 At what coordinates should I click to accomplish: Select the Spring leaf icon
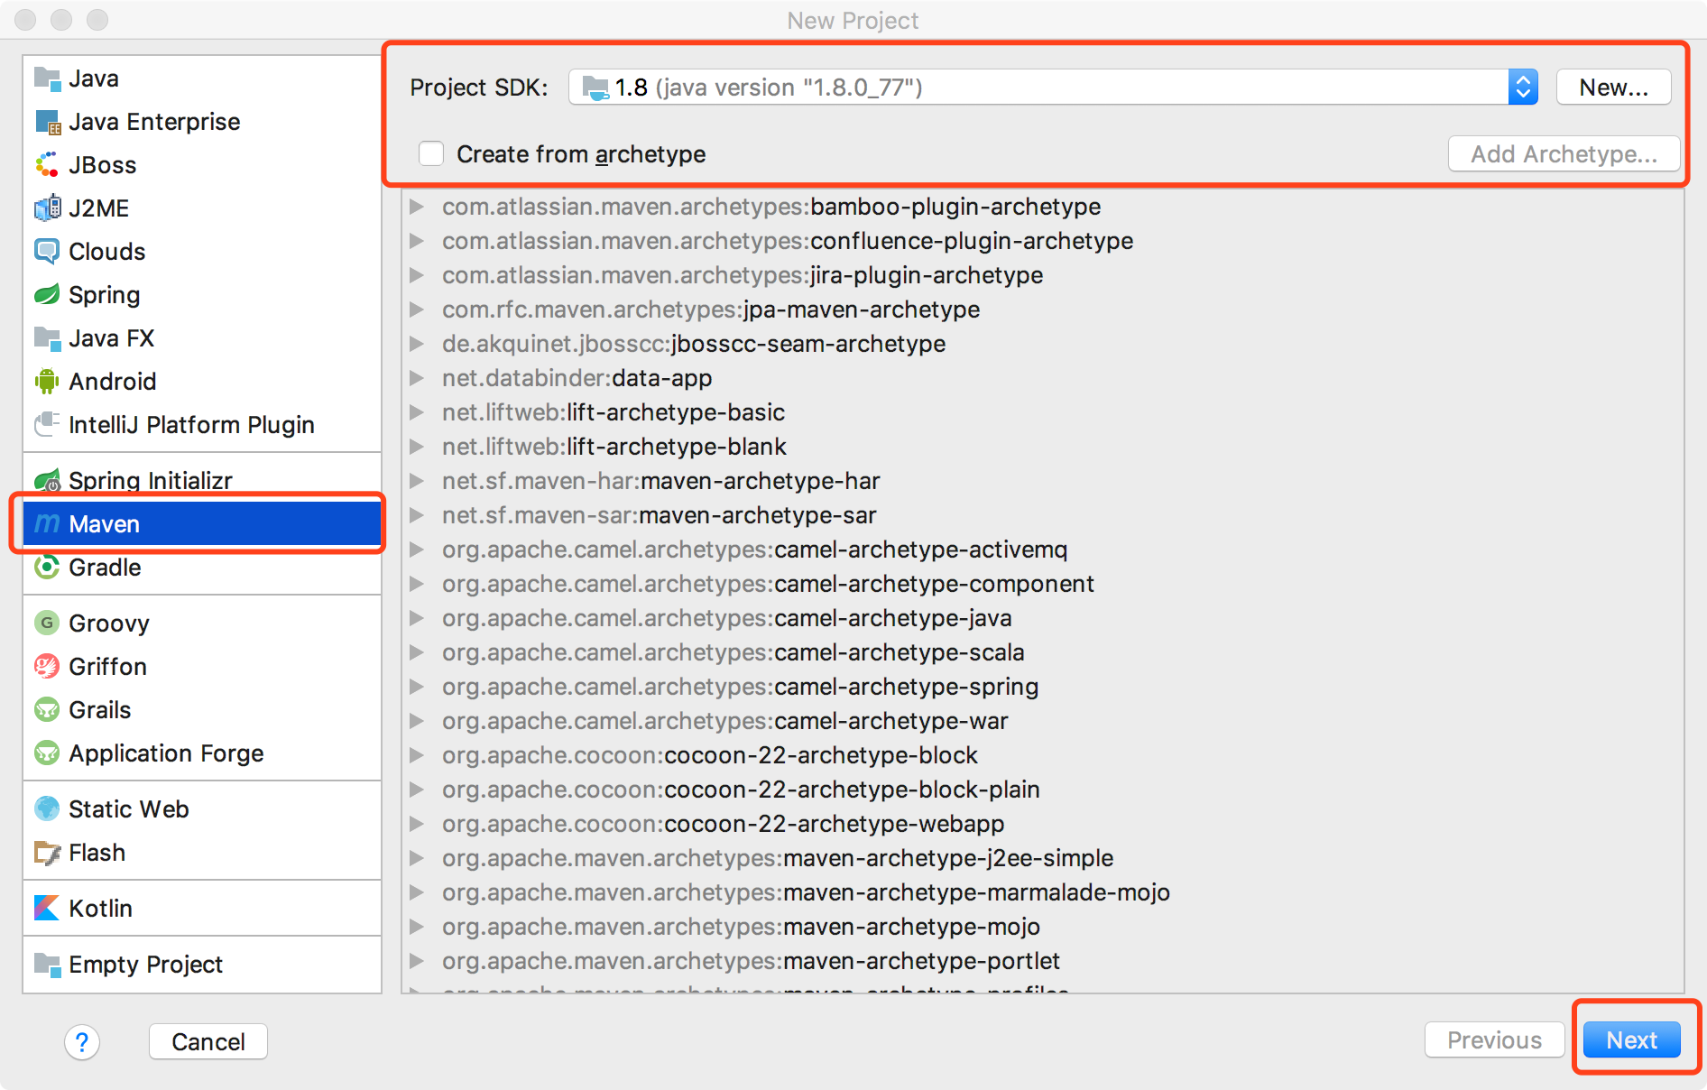pos(47,295)
